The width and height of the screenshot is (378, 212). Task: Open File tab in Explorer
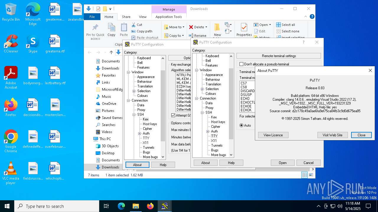[x=92, y=17]
